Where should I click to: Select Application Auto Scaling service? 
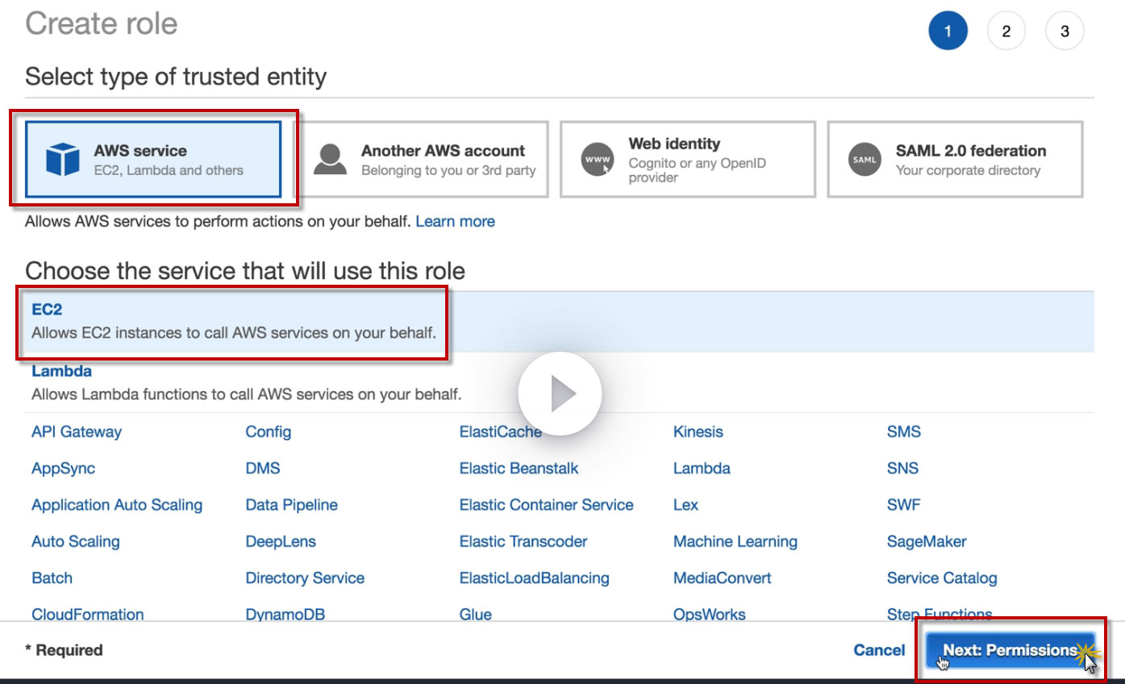[x=117, y=505]
